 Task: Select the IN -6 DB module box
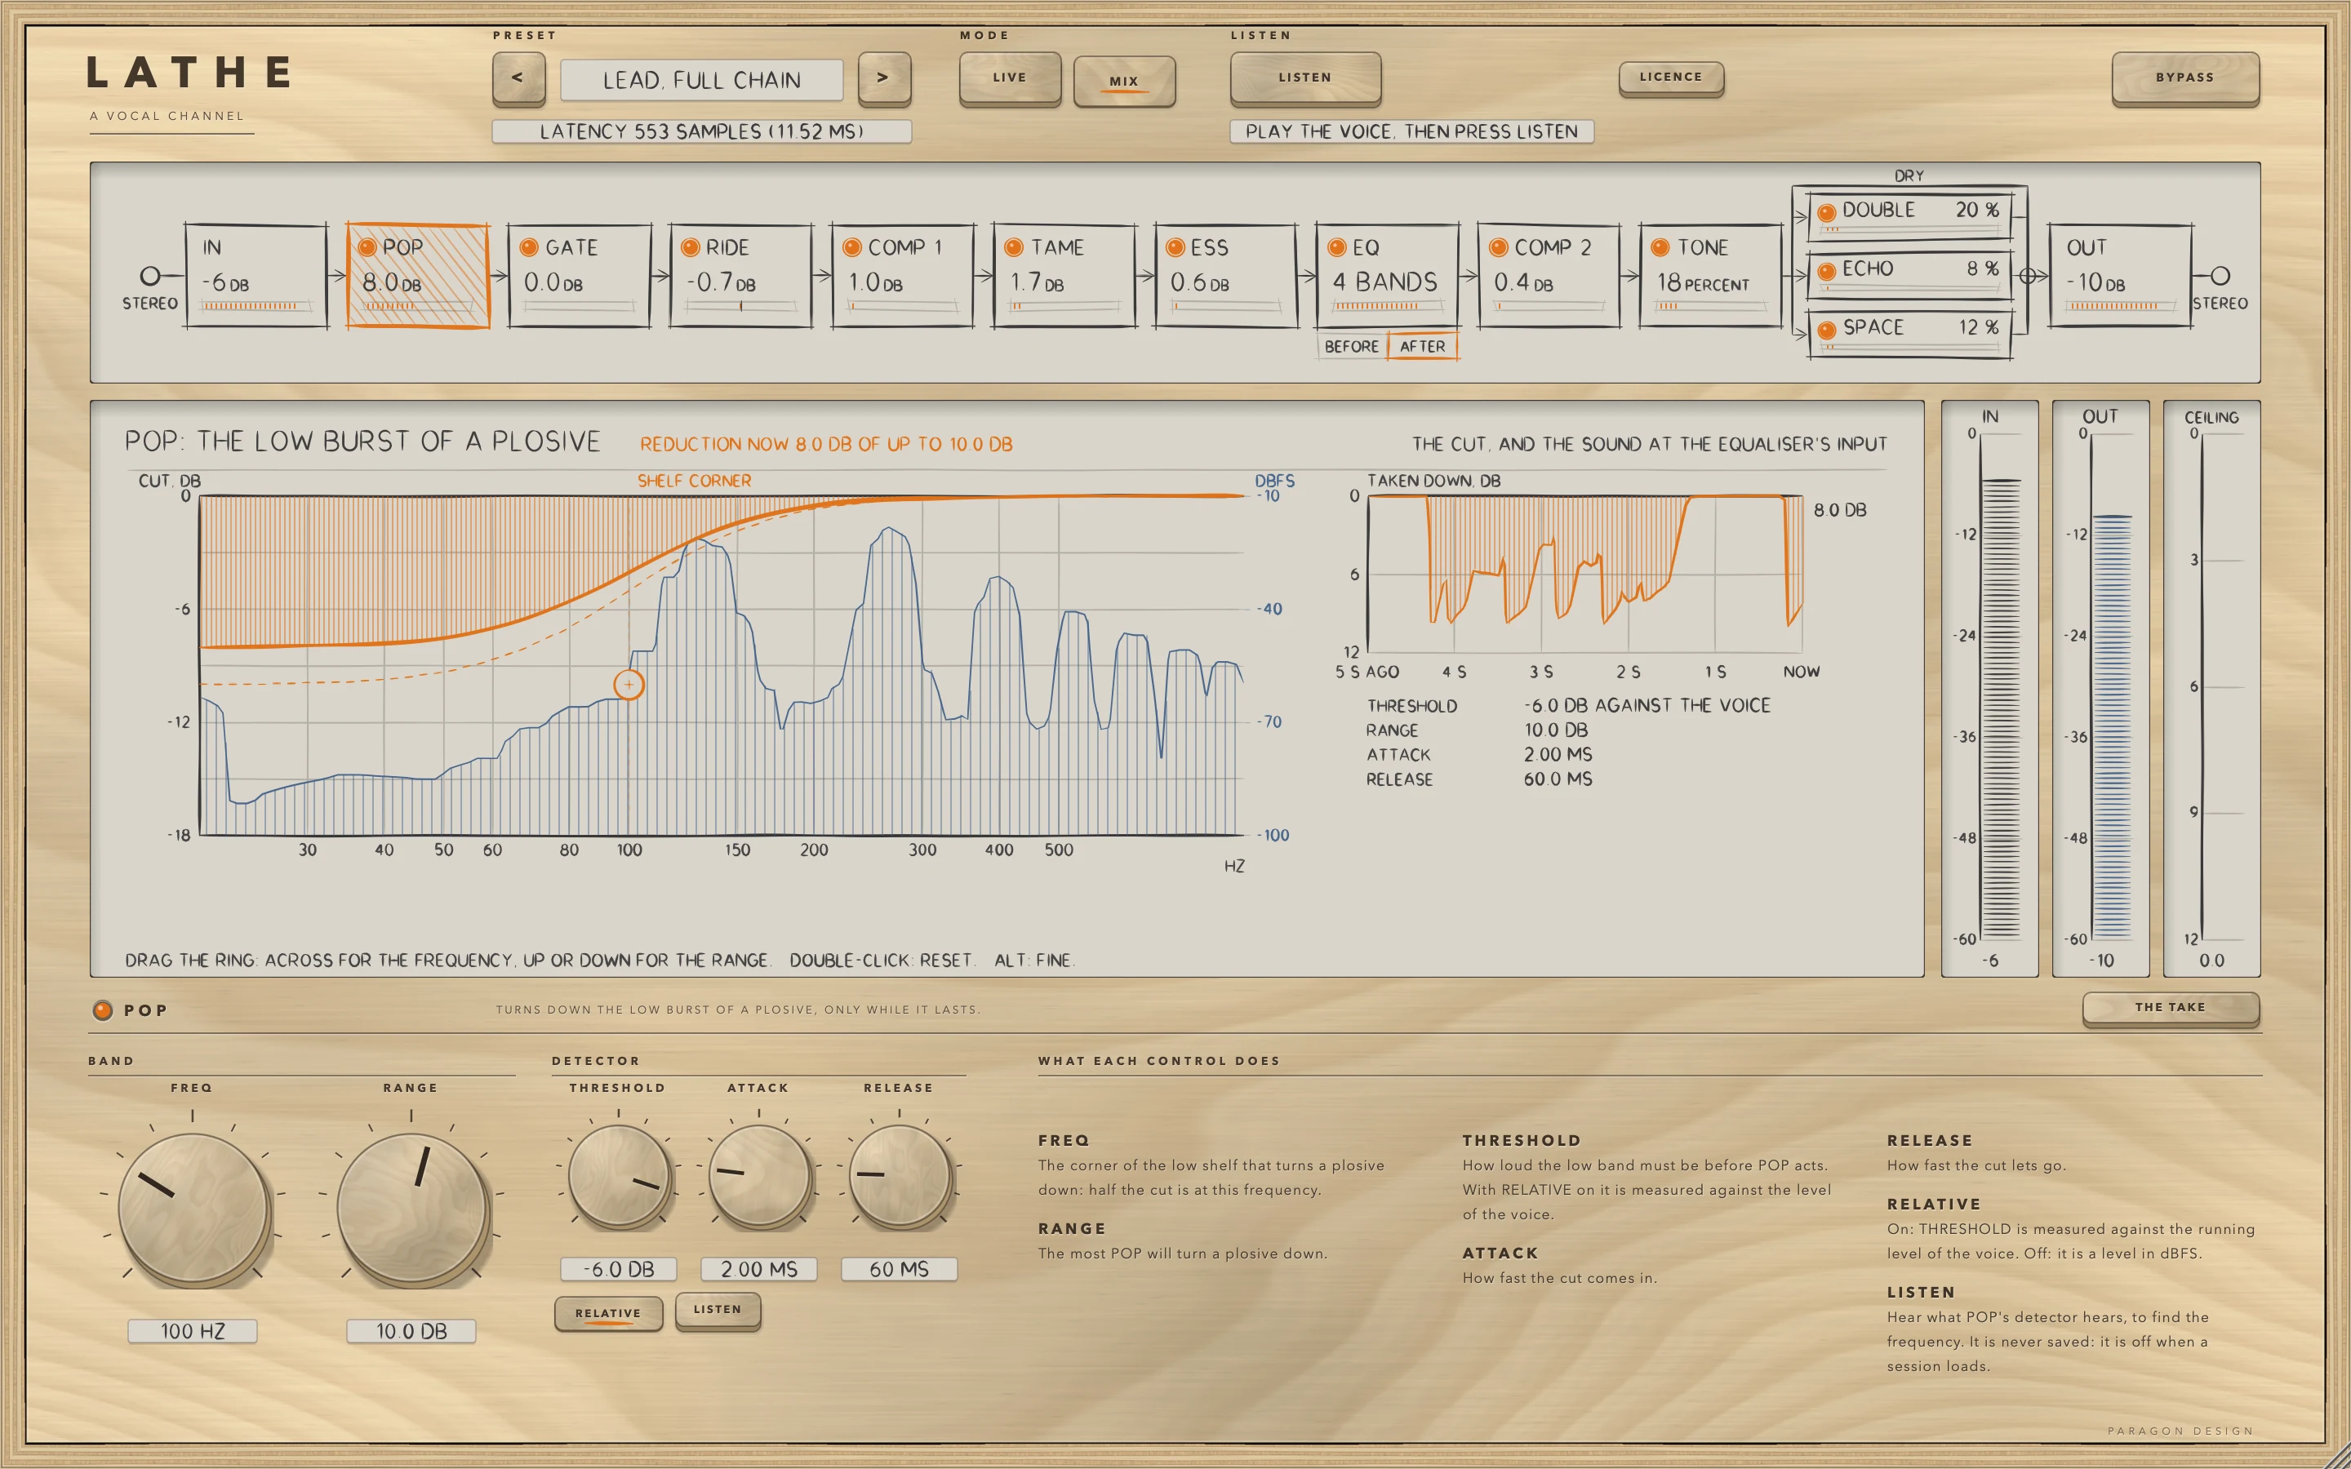pyautogui.click(x=256, y=277)
